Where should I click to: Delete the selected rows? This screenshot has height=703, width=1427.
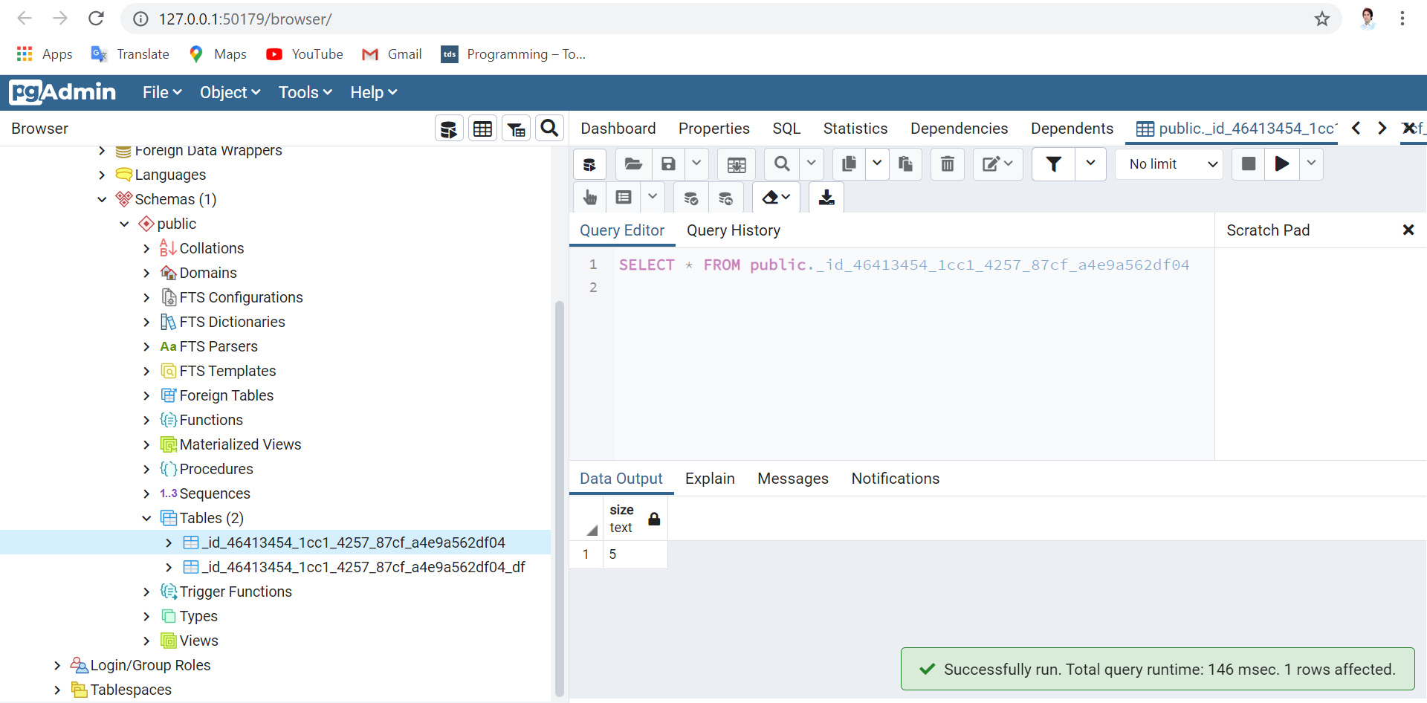(947, 163)
